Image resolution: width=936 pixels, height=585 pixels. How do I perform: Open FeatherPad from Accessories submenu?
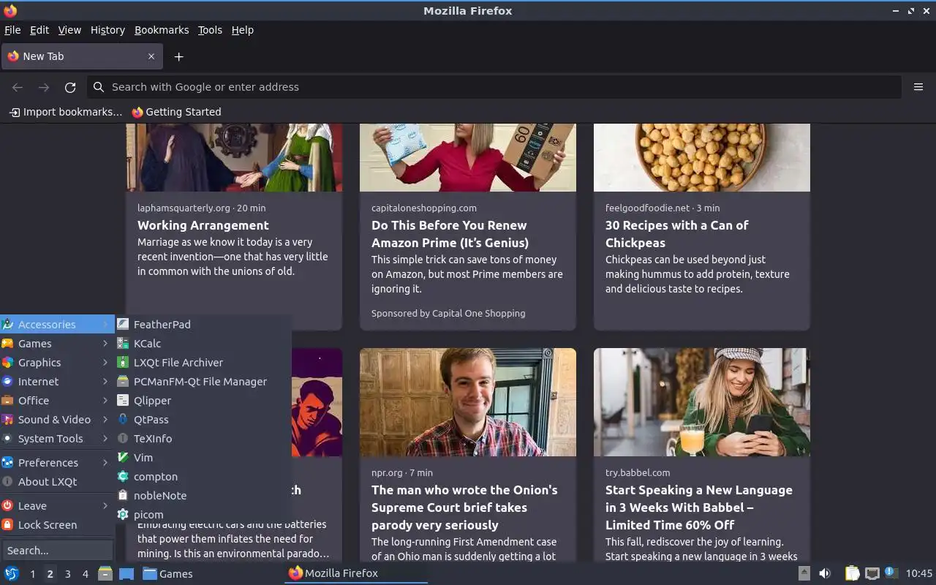[x=203, y=324]
